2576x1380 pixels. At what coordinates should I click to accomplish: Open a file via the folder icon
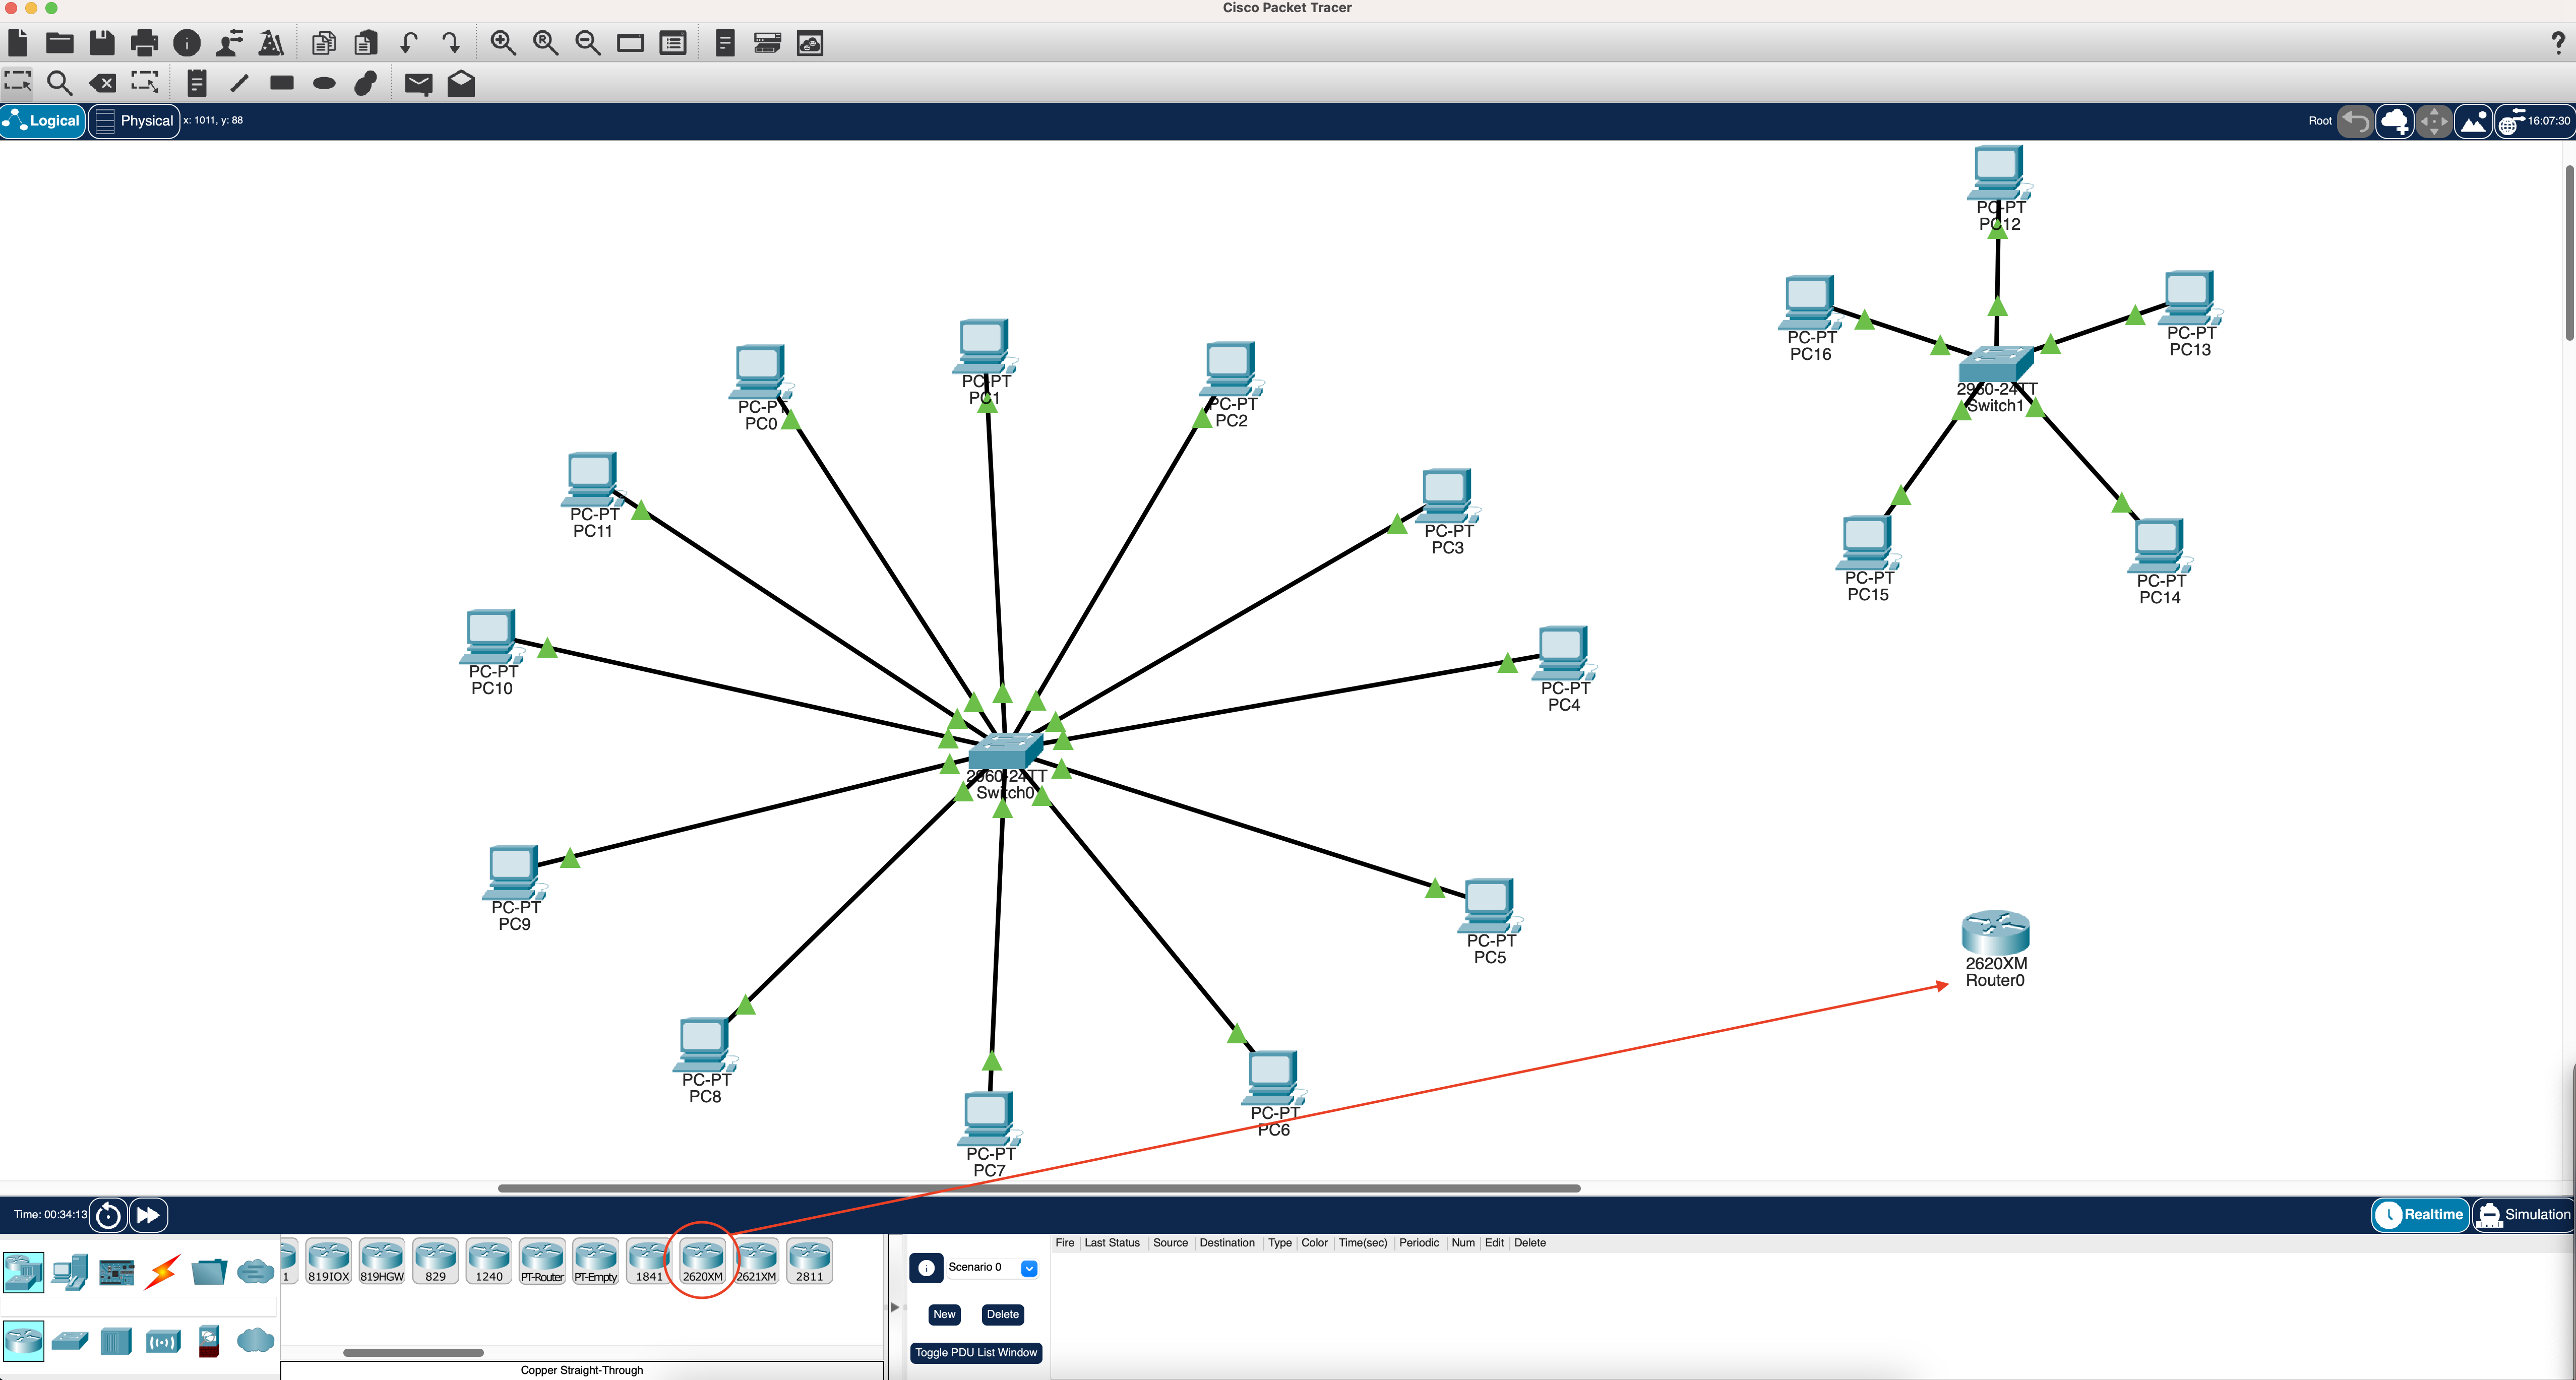pos(60,43)
